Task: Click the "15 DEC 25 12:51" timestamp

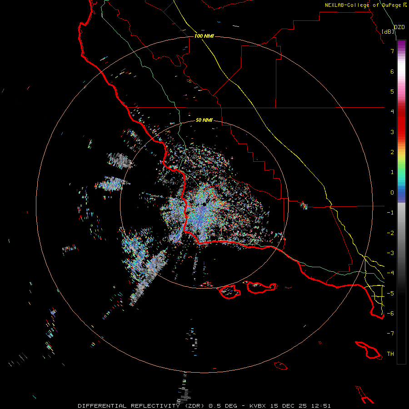Action: 300,406
